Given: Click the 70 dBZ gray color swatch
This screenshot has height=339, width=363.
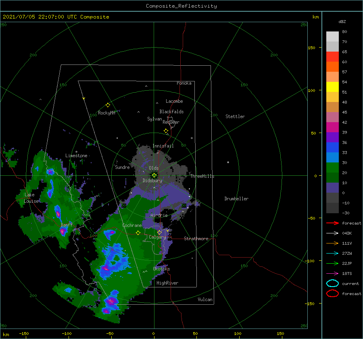Looking at the screenshot, I should pos(332,46).
